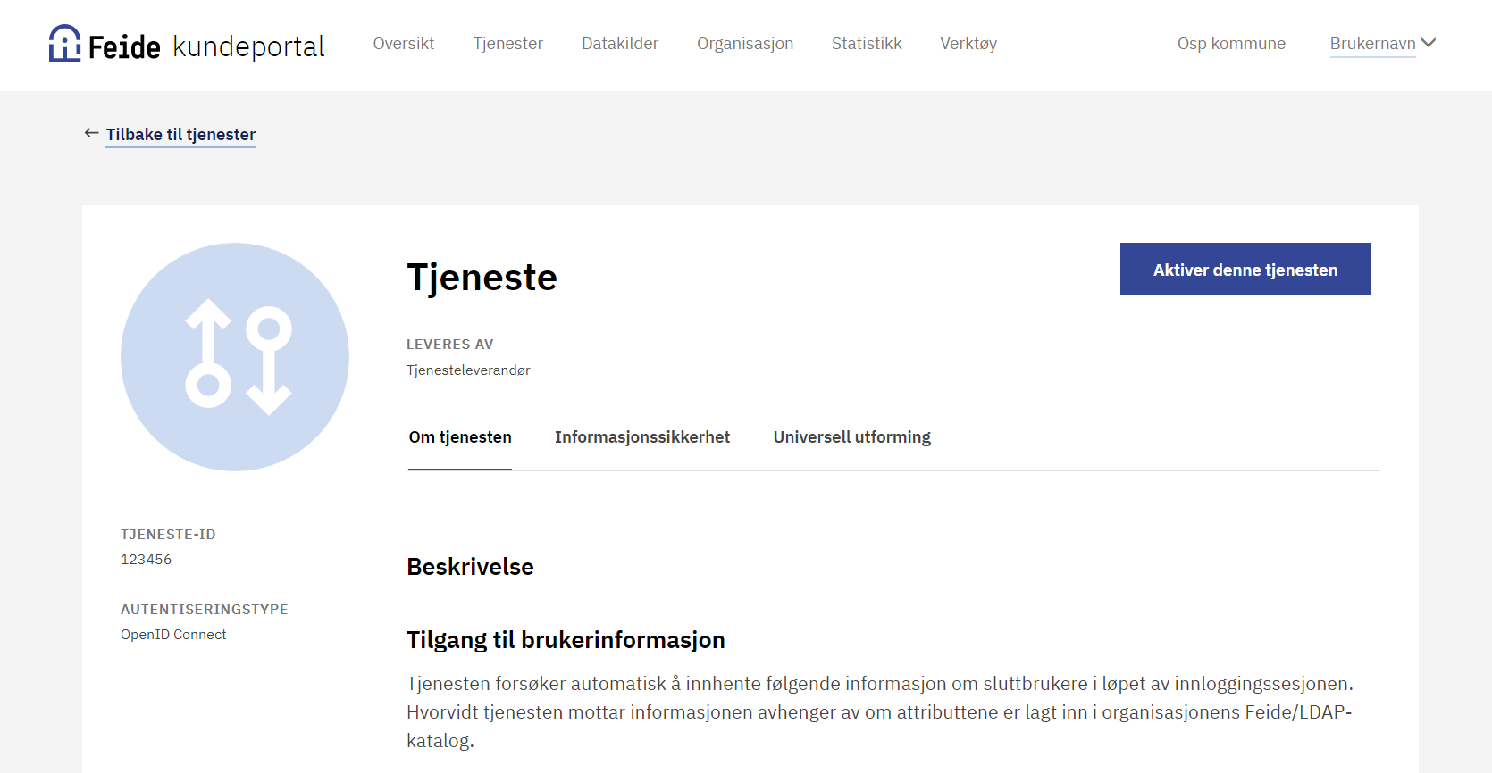Go back via Tilbake til tjenester

180,135
